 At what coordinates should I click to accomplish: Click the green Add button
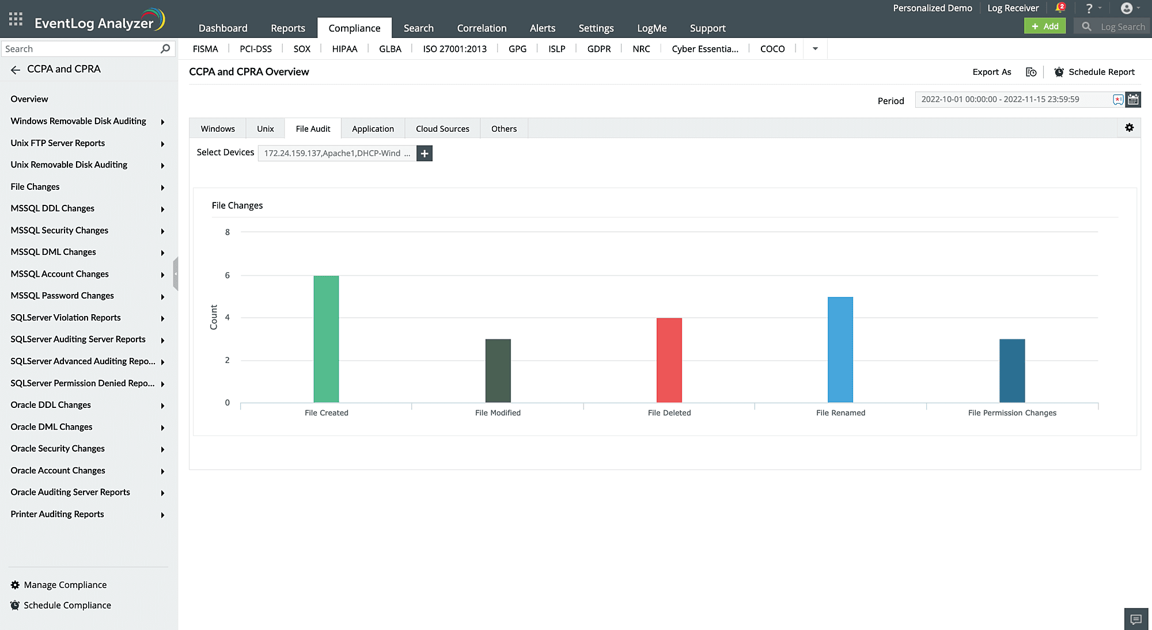coord(1045,26)
